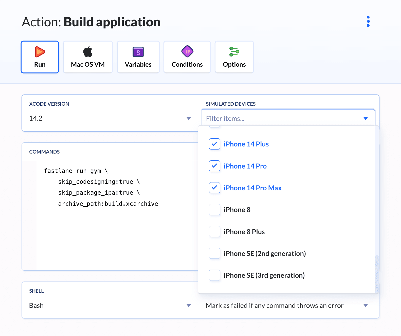
Task: Uncheck the iPhone 14 Pro Max checkbox
Action: (x=214, y=188)
